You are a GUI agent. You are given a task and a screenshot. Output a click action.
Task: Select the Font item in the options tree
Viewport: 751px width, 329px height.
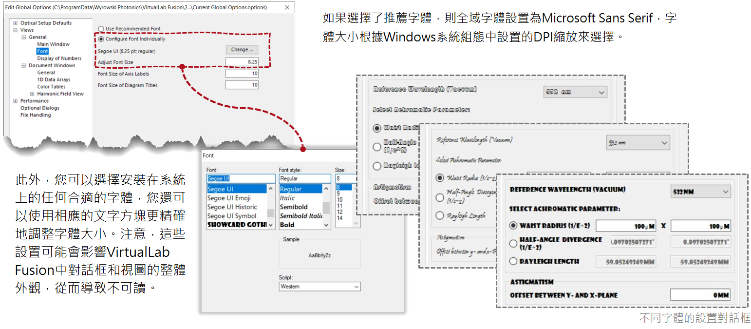click(43, 51)
